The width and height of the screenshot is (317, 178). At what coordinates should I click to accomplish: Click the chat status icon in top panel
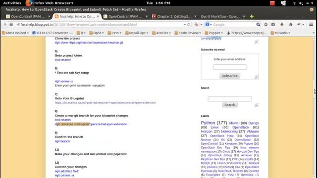coord(283,3)
